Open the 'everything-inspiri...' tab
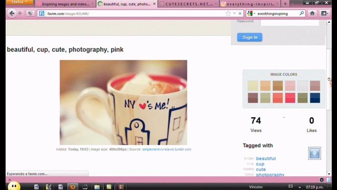This screenshot has height=190, width=337. pyautogui.click(x=250, y=4)
